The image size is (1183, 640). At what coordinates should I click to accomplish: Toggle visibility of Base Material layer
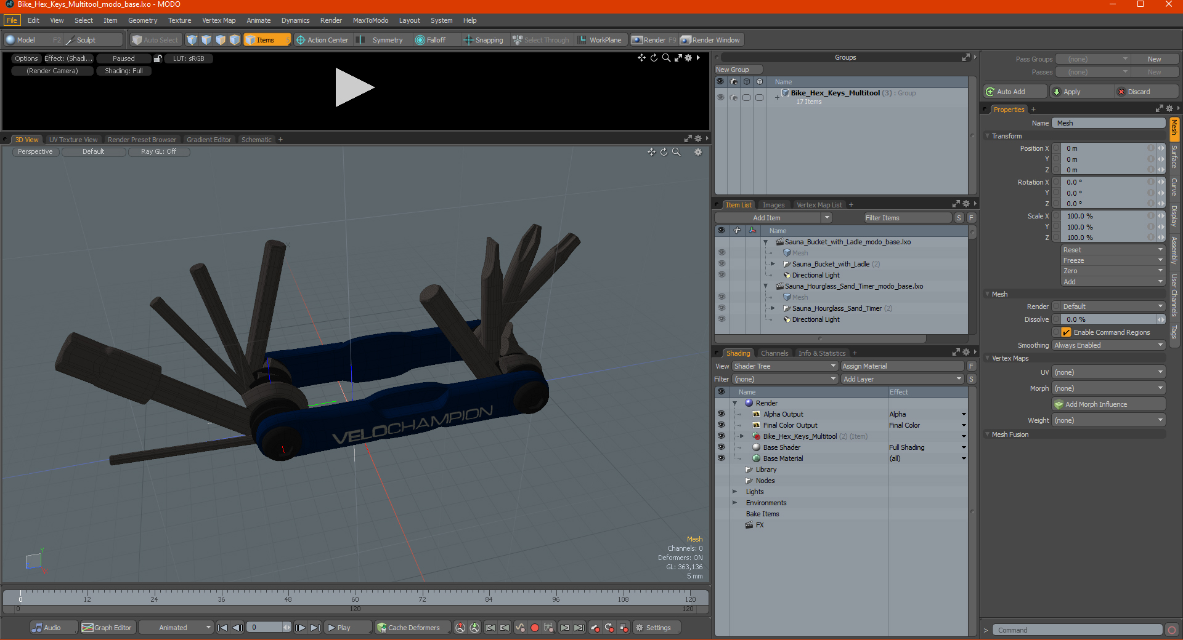pos(721,458)
